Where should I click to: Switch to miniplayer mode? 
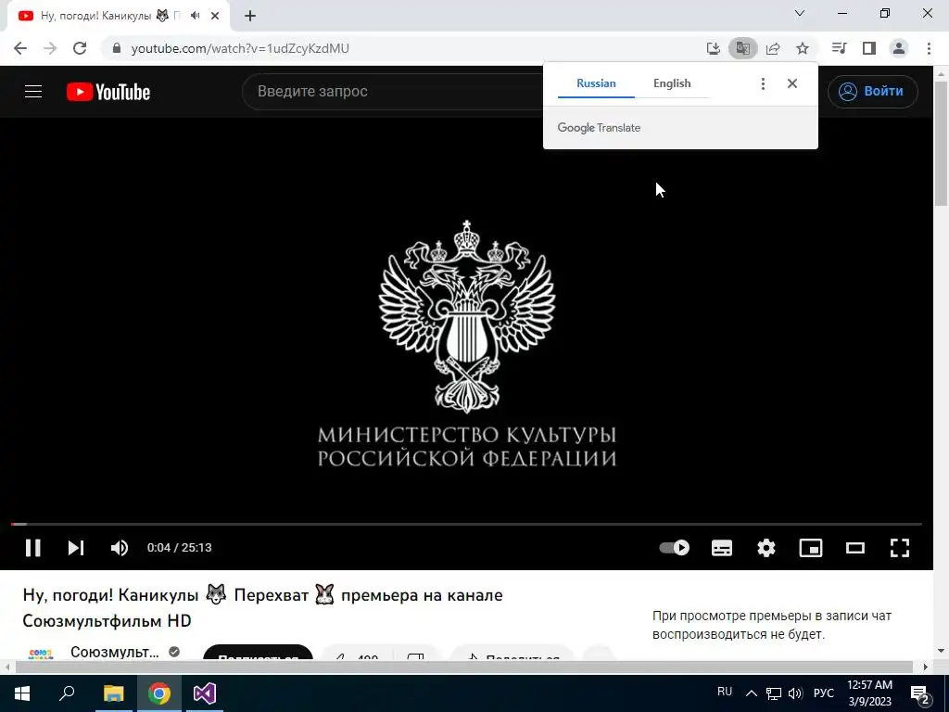pos(810,548)
